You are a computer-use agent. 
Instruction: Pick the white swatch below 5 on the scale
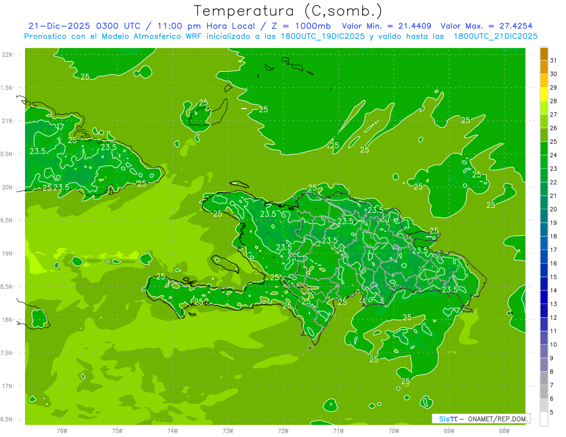click(544, 419)
